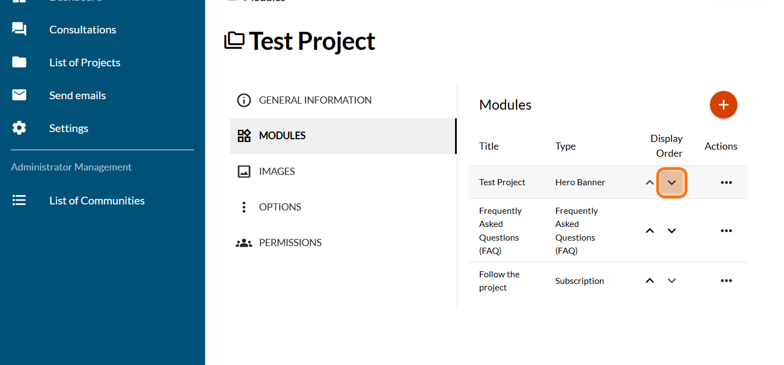Open actions menu for Test Project module
This screenshot has height=365, width=784.
click(726, 182)
